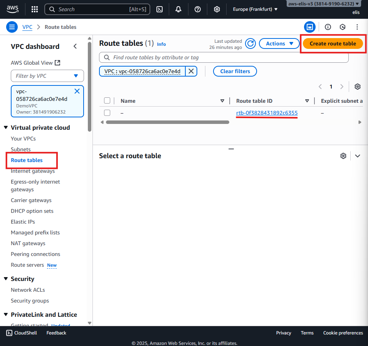Image resolution: width=368 pixels, height=346 pixels.
Task: Open route table rtb-0f3828431892c6355 link
Action: tap(267, 113)
